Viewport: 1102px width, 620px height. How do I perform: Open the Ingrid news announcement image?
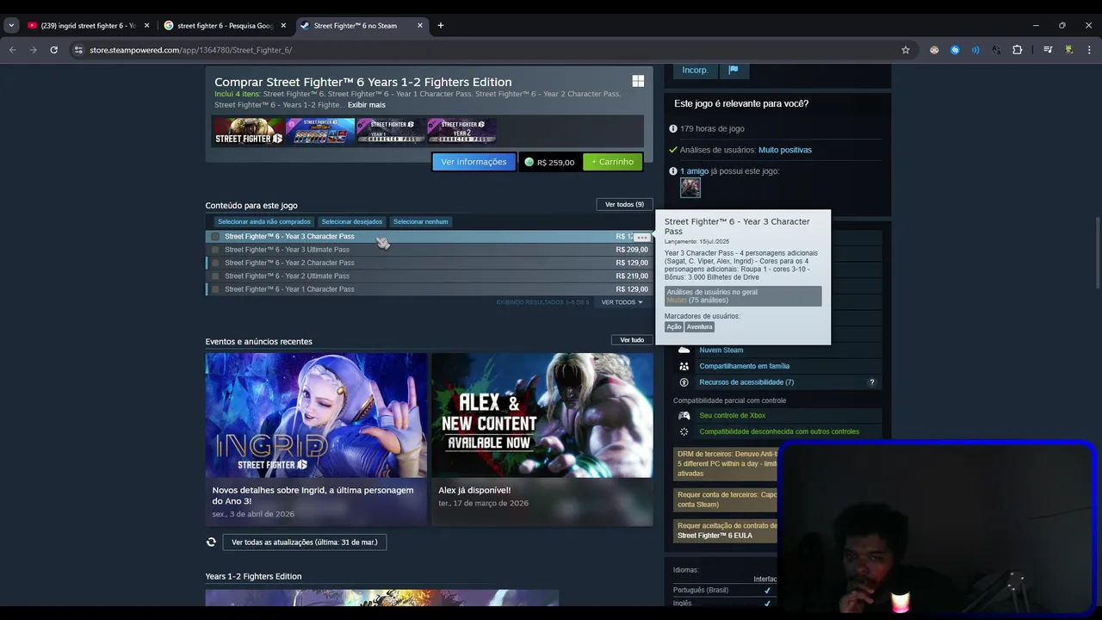(316, 415)
